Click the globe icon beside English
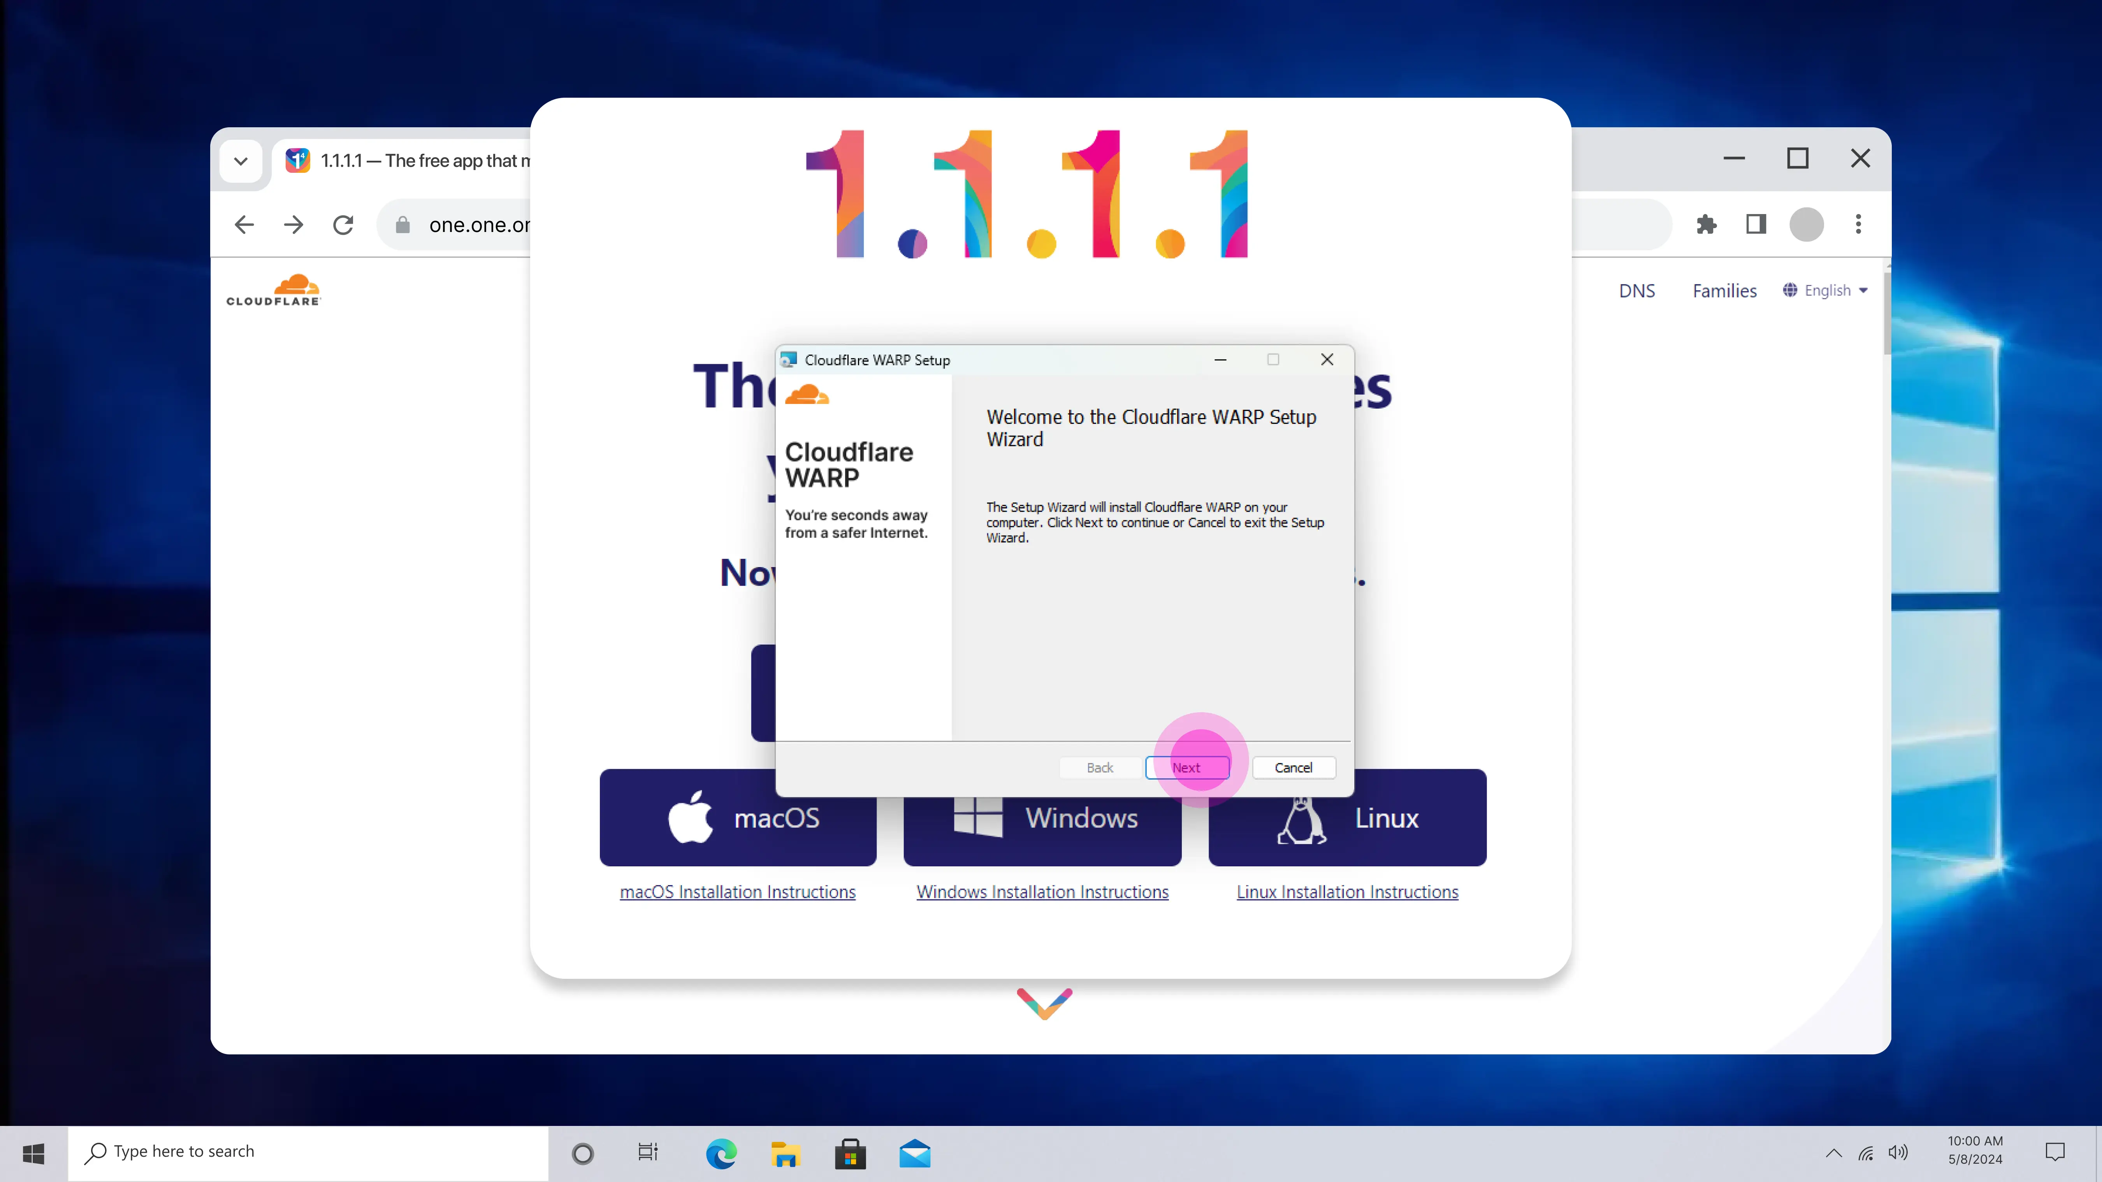 (x=1790, y=290)
